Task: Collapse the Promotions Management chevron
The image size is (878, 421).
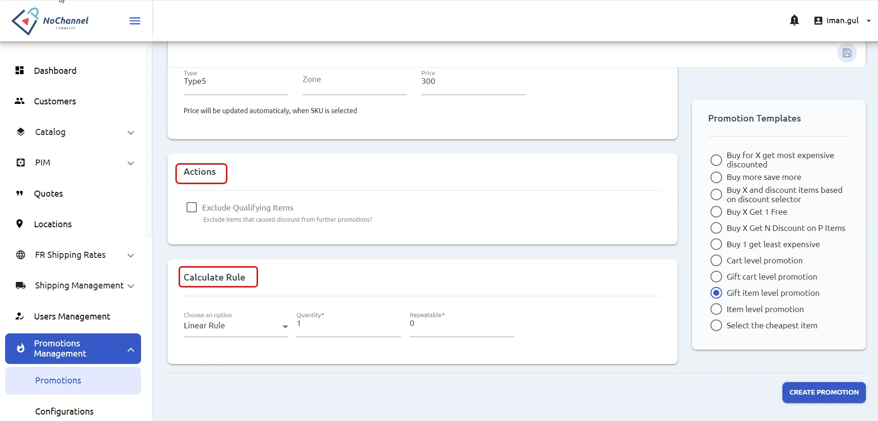Action: 131,350
